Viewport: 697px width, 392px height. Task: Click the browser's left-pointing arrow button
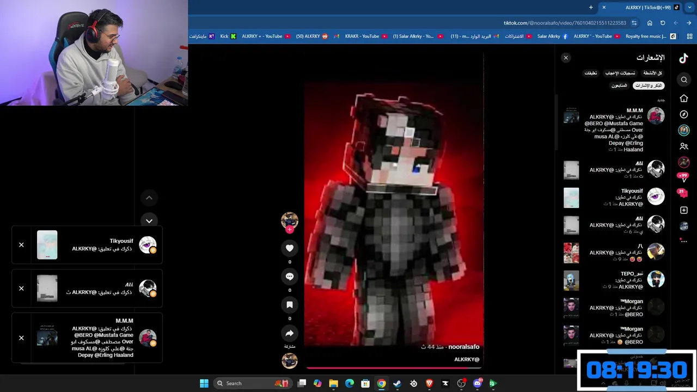pyautogui.click(x=676, y=23)
